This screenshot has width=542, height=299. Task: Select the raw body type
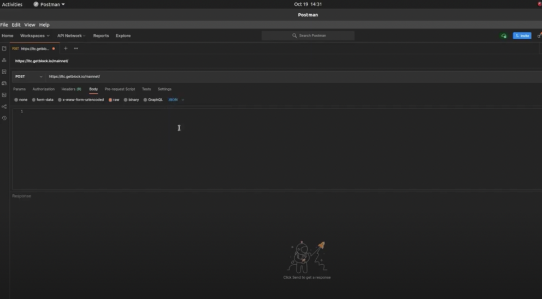point(114,100)
